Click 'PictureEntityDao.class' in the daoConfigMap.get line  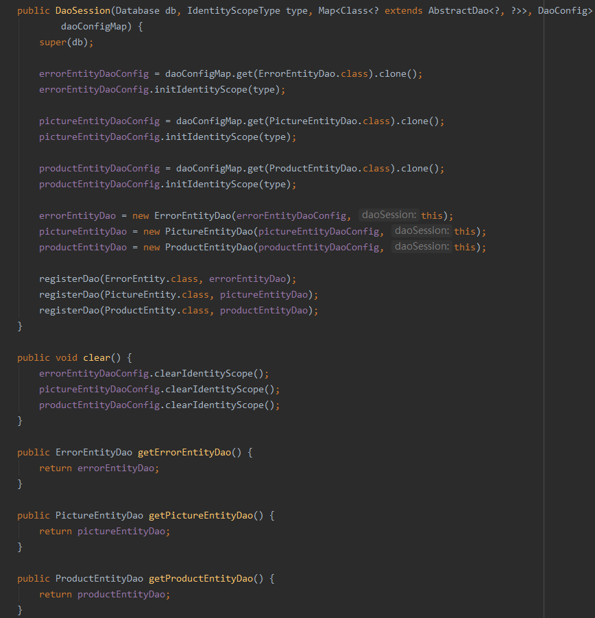tap(330, 121)
